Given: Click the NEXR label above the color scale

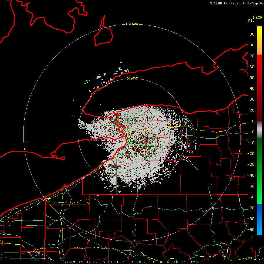Looking at the screenshot, I should [258, 18].
